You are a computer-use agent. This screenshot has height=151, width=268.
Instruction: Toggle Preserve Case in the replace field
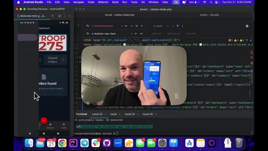[x=142, y=34]
